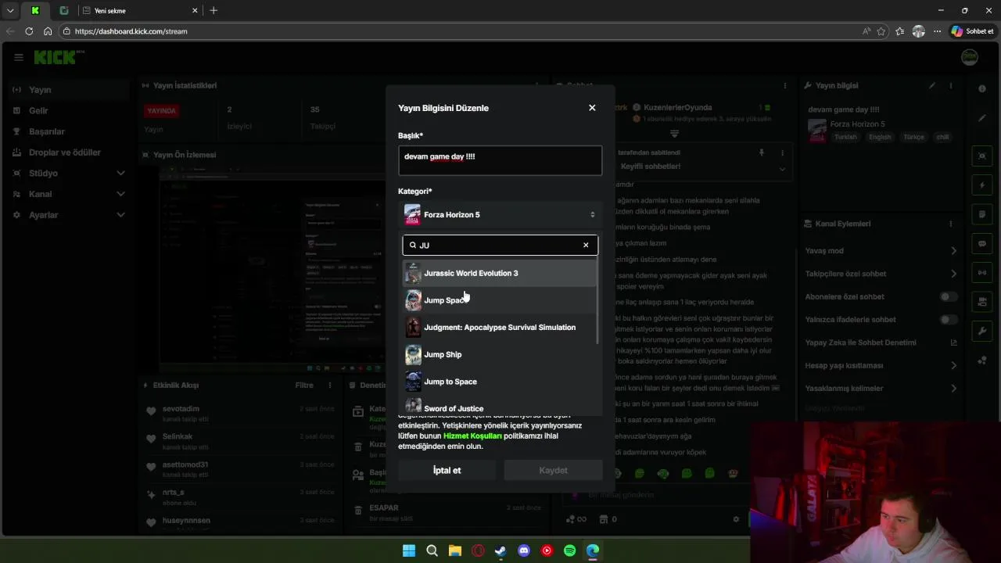Open the Forza Horizon 5 category dropdown
1001x563 pixels.
(x=500, y=214)
